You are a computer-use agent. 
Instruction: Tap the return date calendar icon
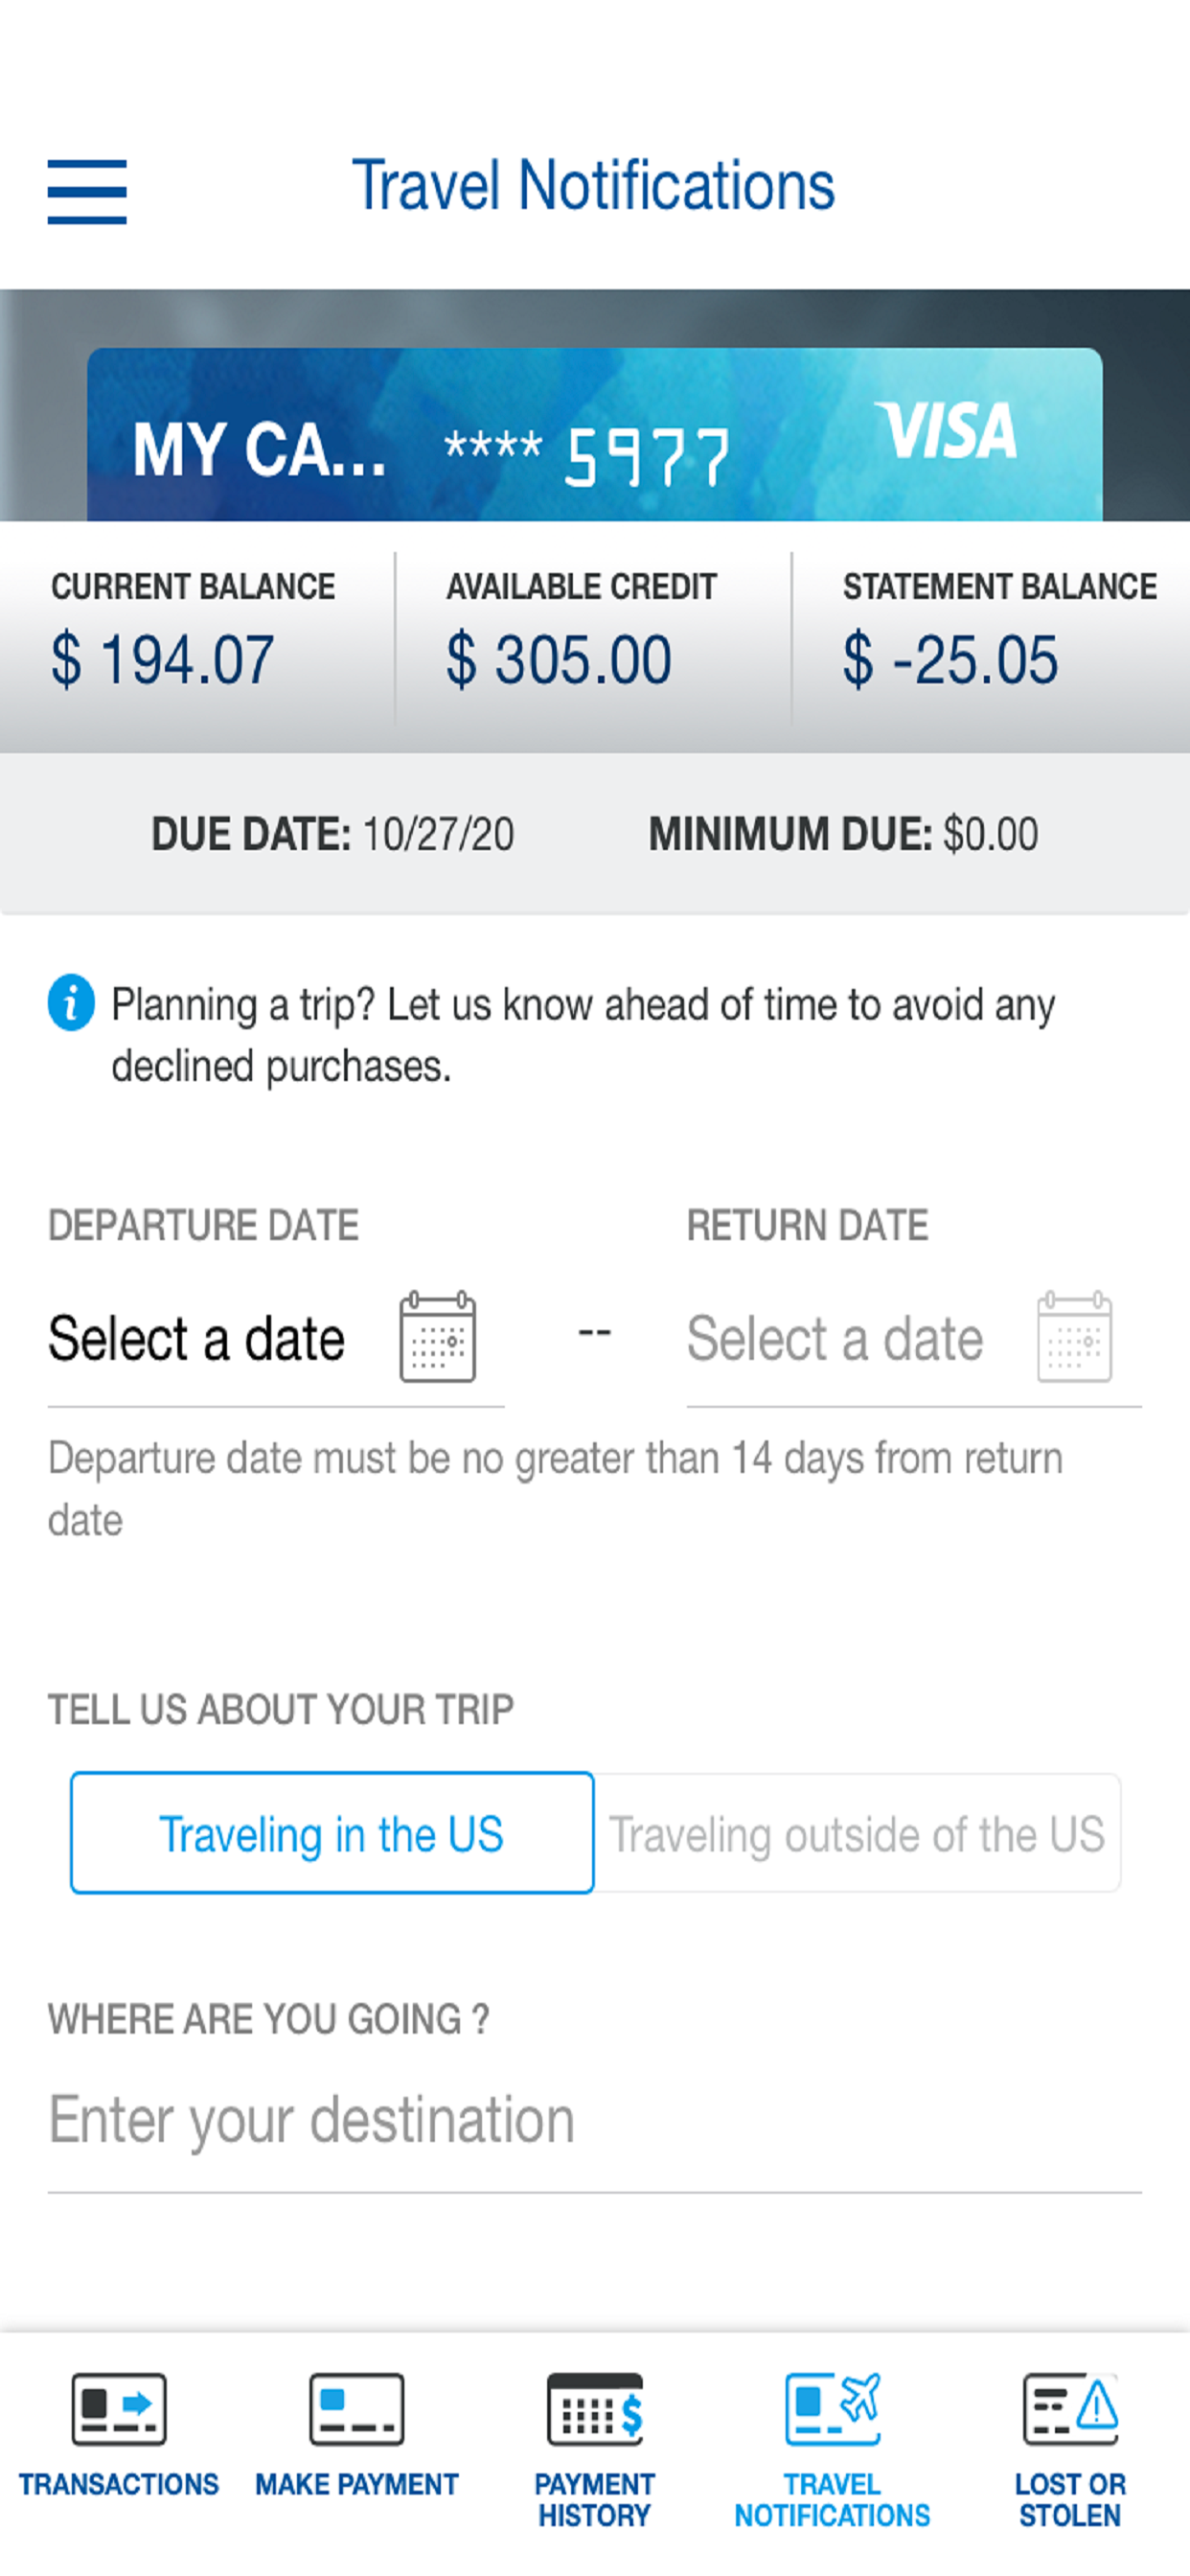coord(1074,1336)
